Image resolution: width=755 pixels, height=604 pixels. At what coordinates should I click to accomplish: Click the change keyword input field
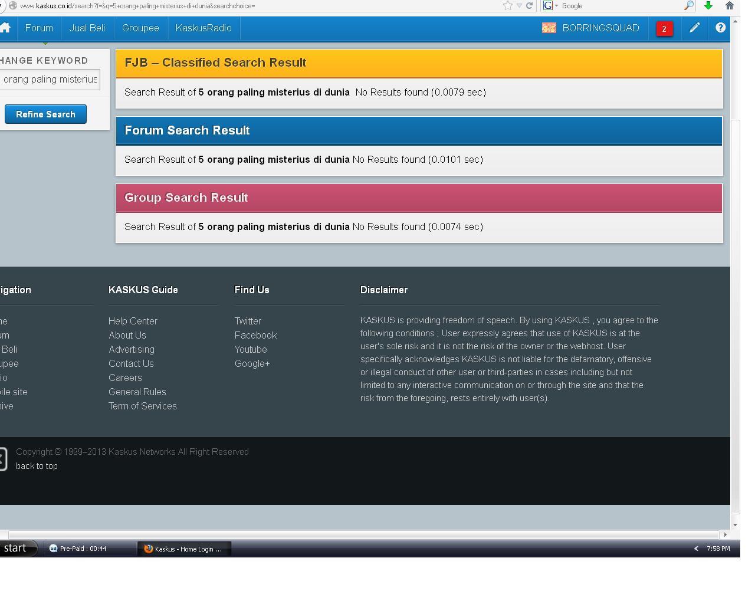[50, 79]
